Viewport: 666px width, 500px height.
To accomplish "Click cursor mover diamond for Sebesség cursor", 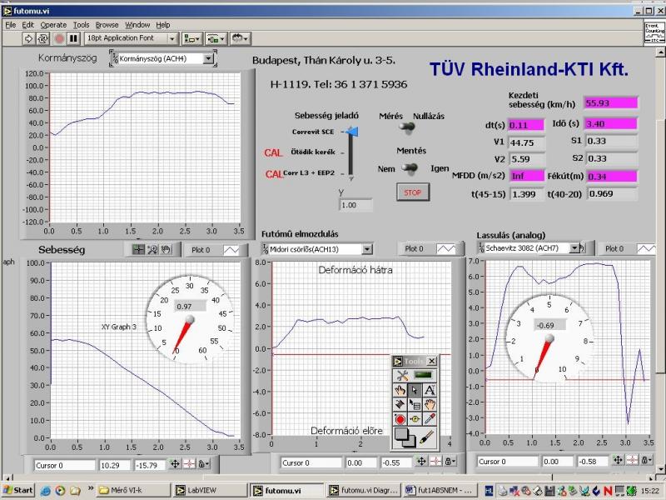I will coord(175,464).
